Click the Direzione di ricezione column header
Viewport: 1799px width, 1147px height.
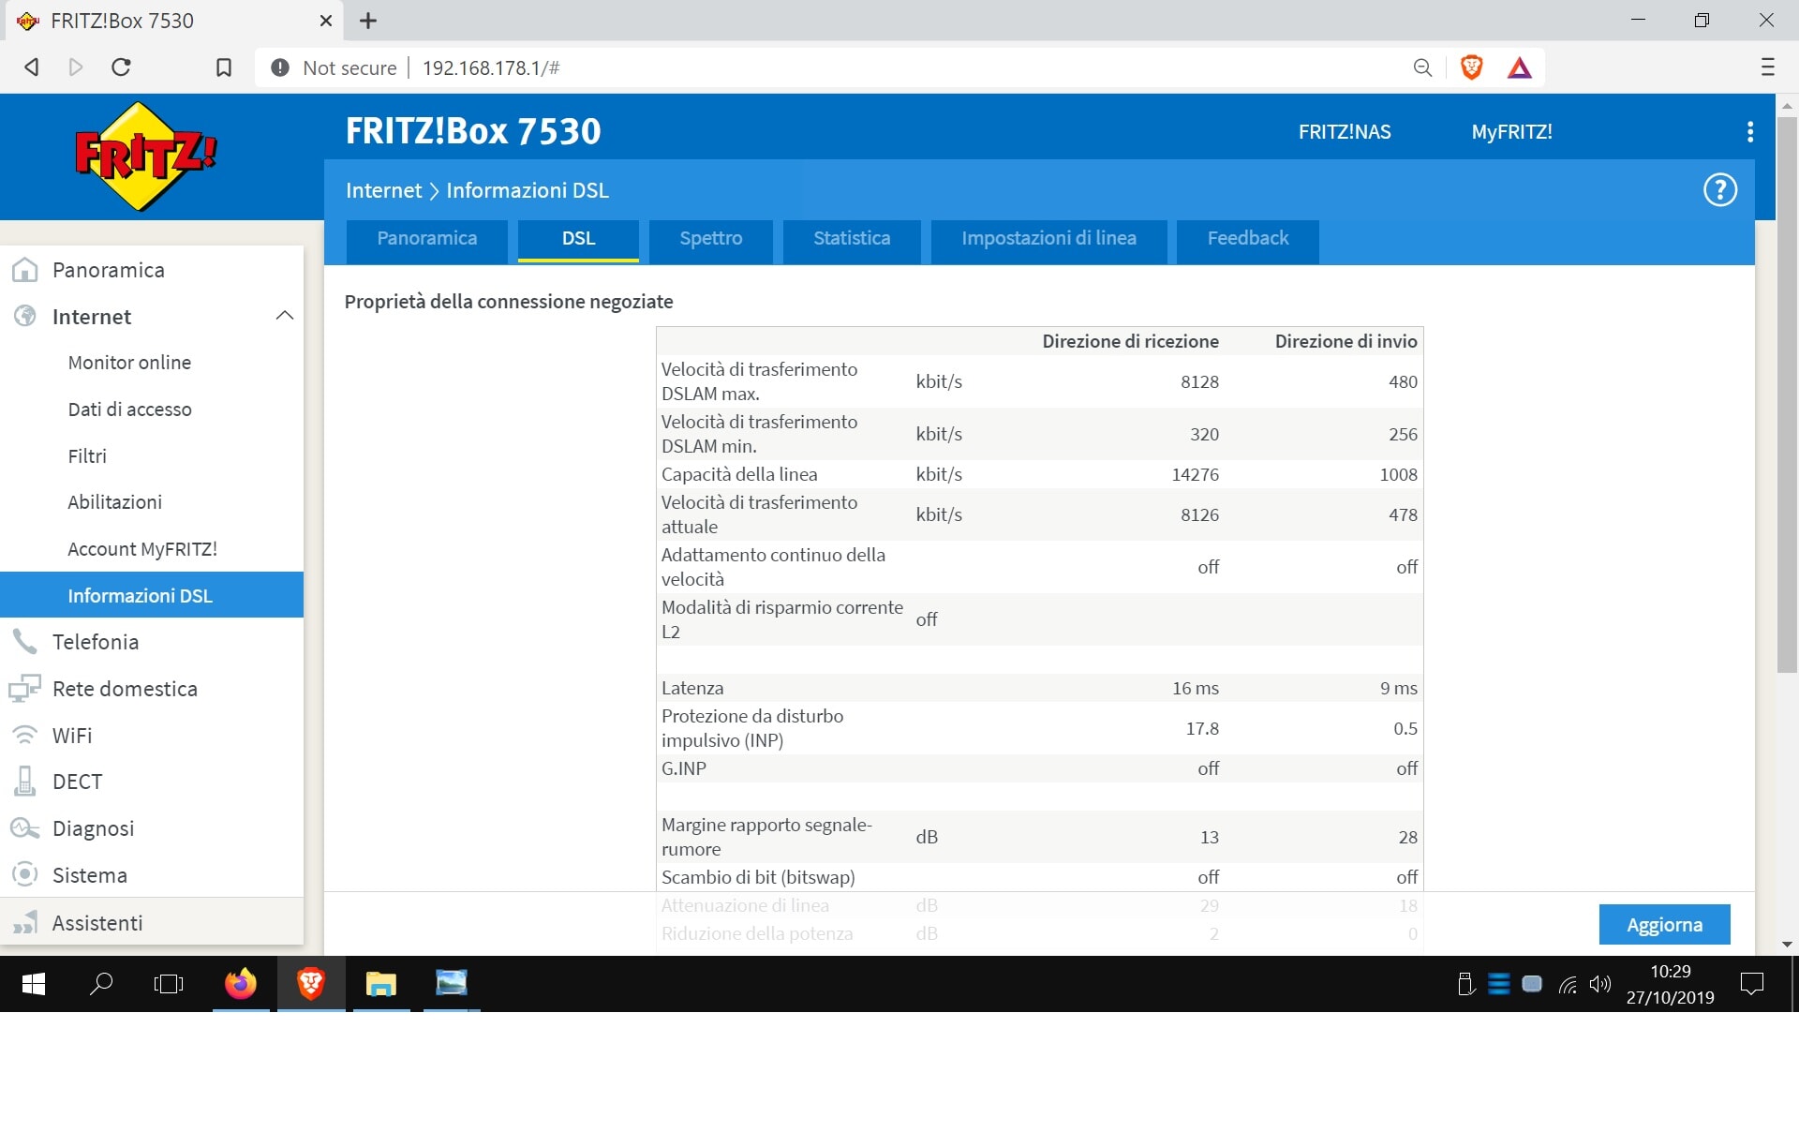pyautogui.click(x=1130, y=341)
